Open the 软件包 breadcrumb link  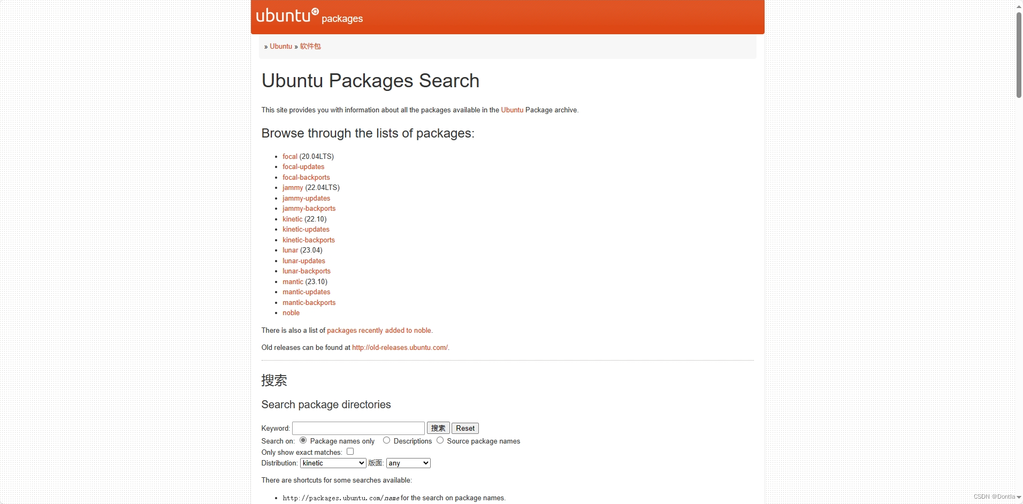[310, 47]
